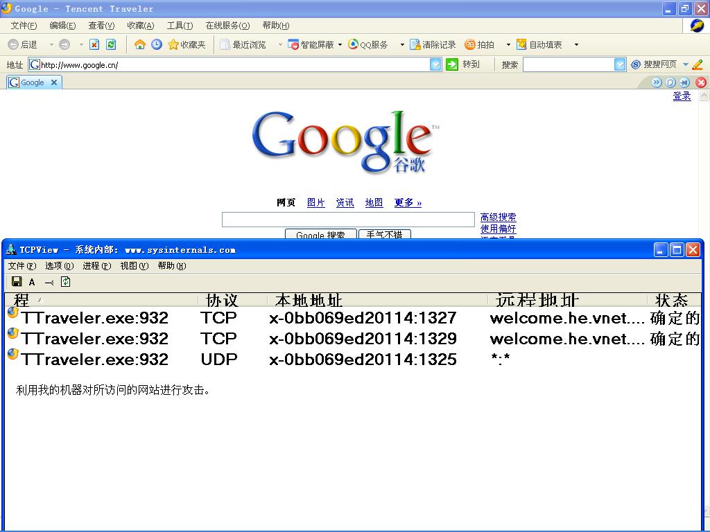Open TCPView 选项(O) menu
The height and width of the screenshot is (532, 710).
tap(60, 265)
